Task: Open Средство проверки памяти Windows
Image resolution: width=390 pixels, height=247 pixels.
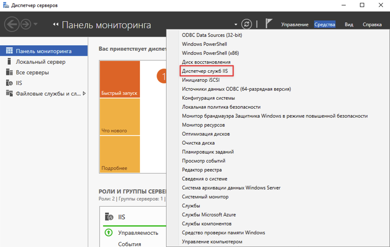Action: [223, 233]
